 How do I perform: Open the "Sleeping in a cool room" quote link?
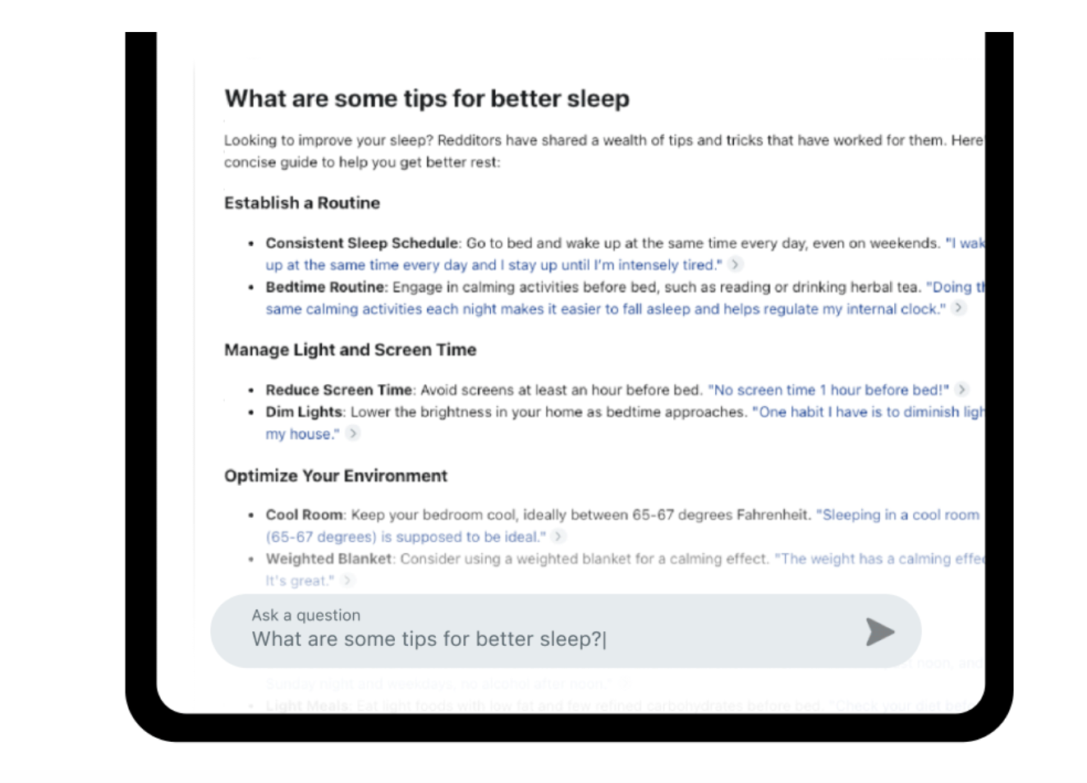(x=900, y=515)
